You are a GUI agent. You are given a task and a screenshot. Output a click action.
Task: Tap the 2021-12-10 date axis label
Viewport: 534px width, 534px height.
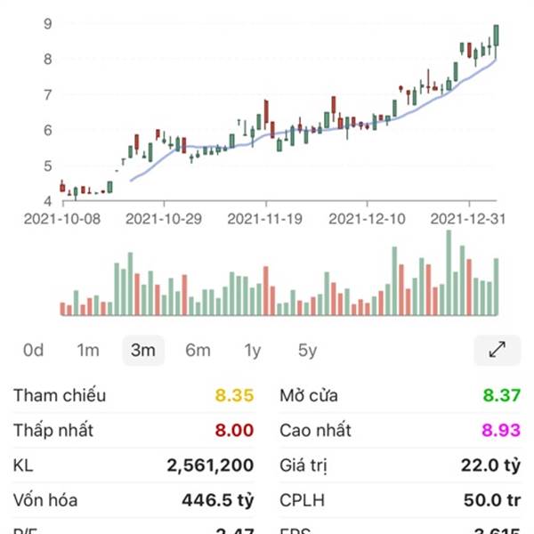coord(367,219)
